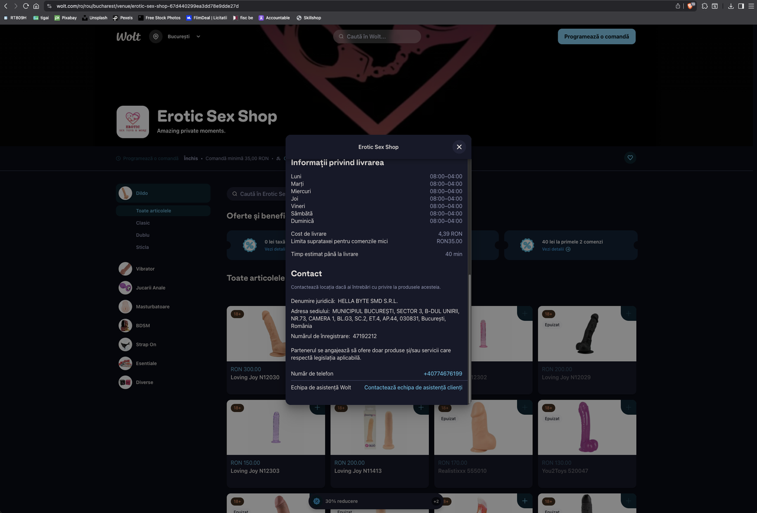Viewport: 757px width, 513px height.
Task: Open the Pexels bookmark
Action: tap(122, 18)
